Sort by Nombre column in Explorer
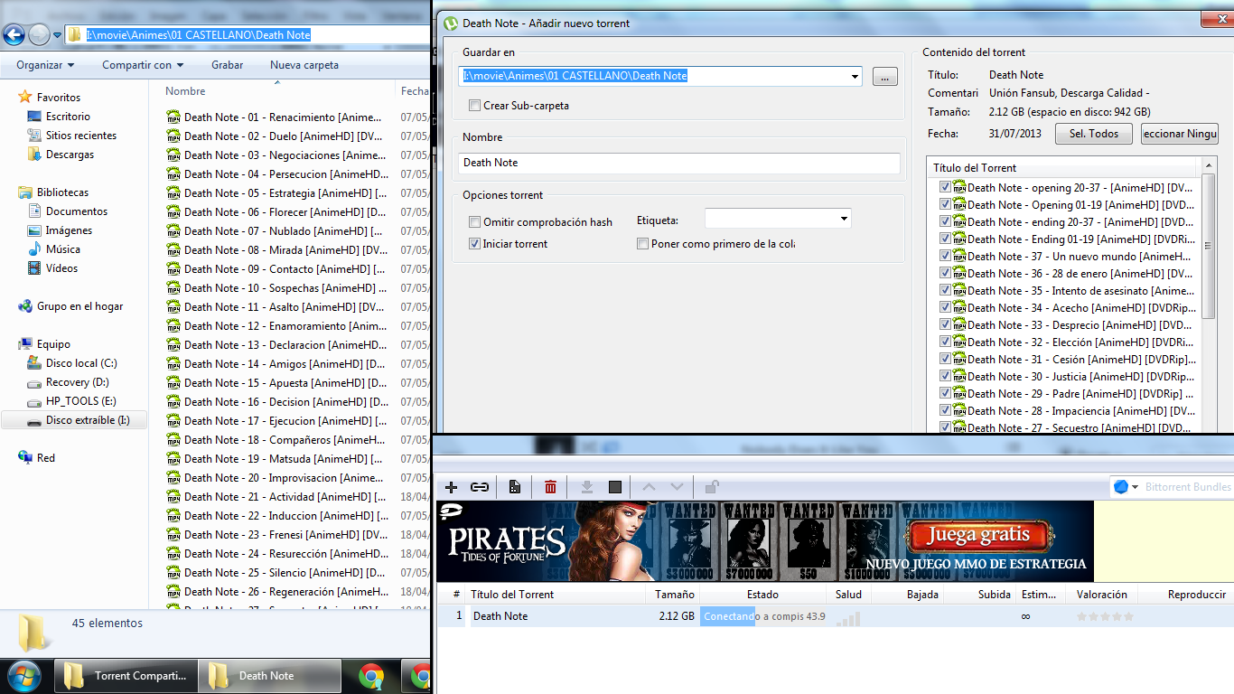This screenshot has height=694, width=1234. click(x=185, y=91)
